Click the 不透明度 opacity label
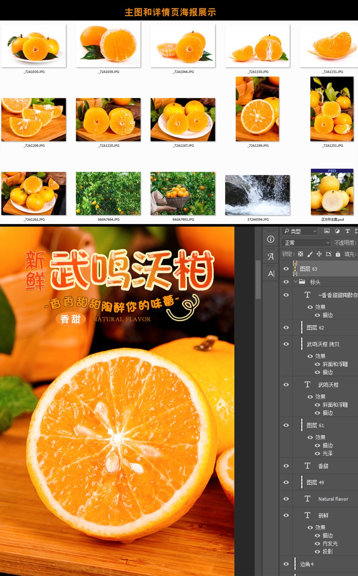This screenshot has height=576, width=358. (344, 242)
